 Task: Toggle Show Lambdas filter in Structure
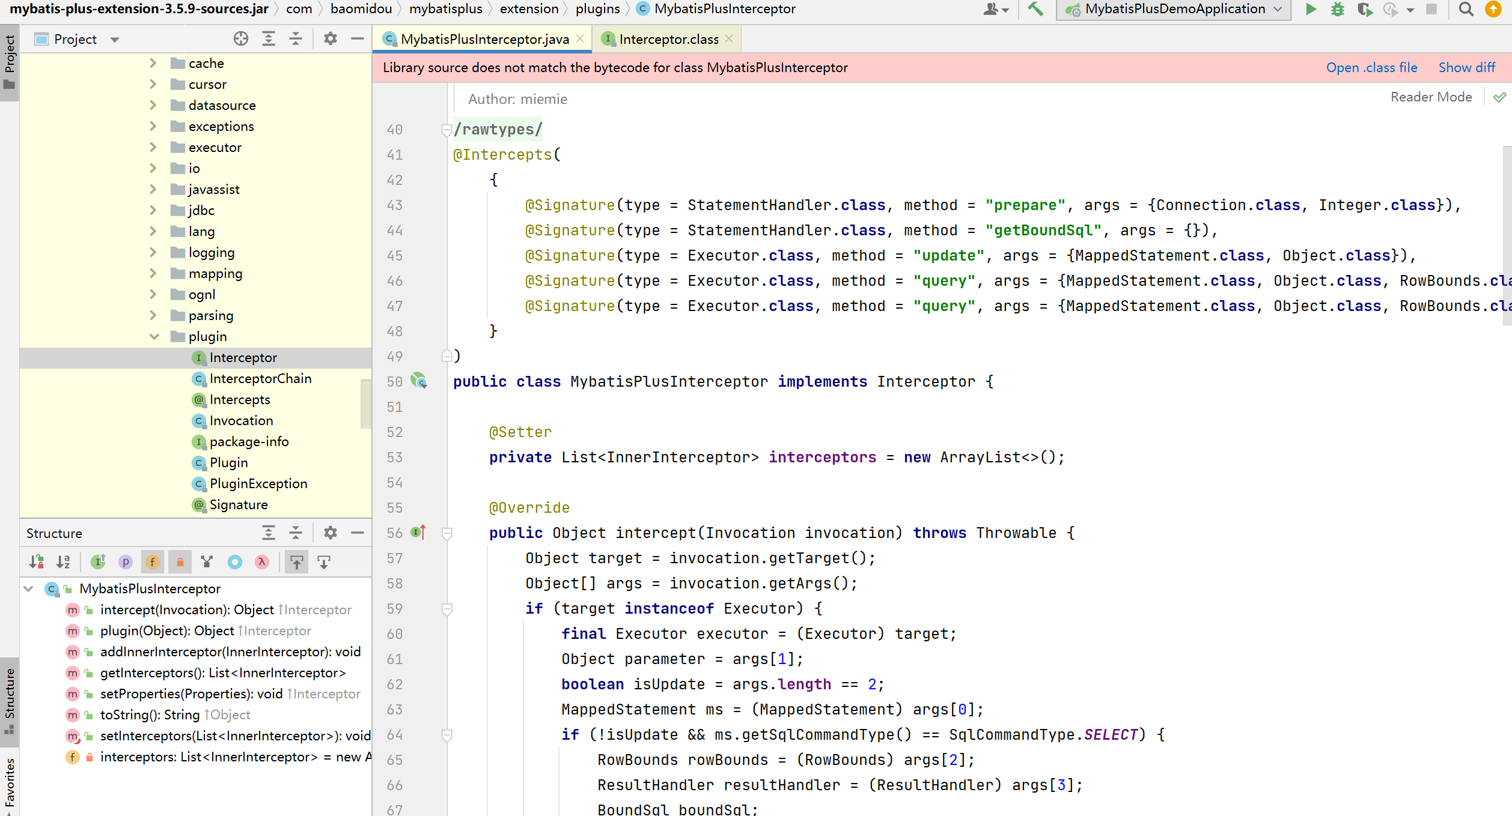tap(261, 562)
